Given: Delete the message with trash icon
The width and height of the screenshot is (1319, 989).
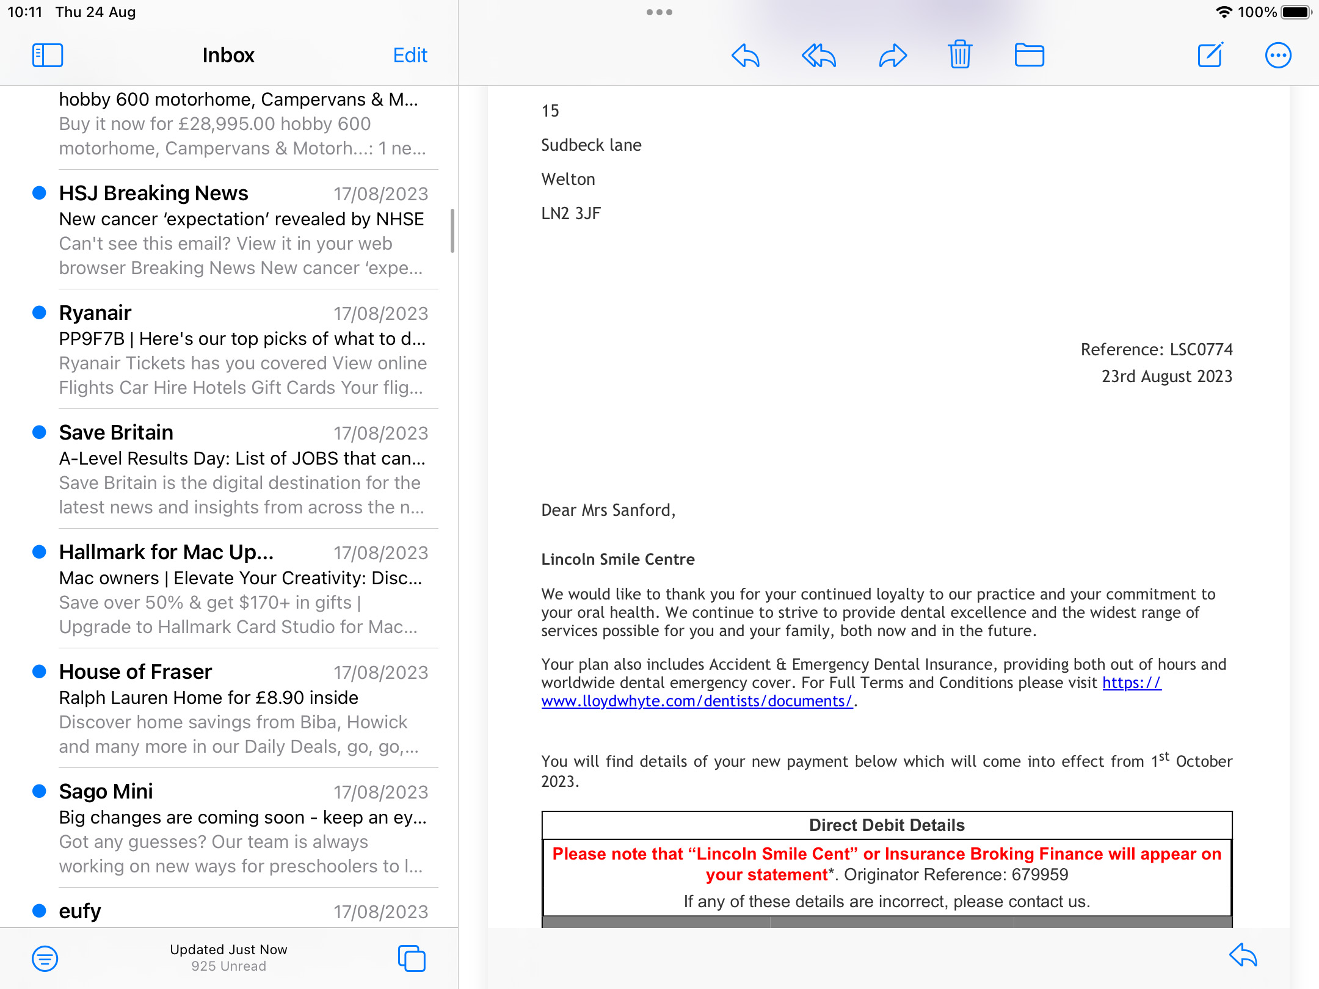Looking at the screenshot, I should tap(960, 54).
